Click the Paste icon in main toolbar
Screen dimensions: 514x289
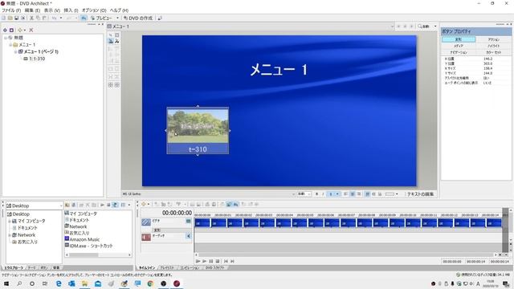click(44, 18)
